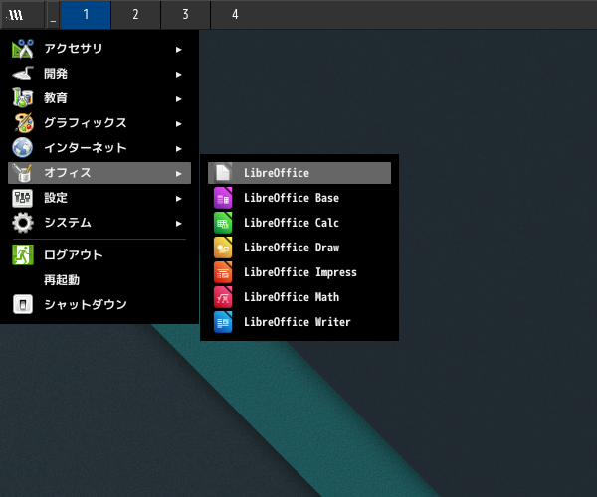
Task: Switch to workspace 3
Action: click(x=185, y=15)
